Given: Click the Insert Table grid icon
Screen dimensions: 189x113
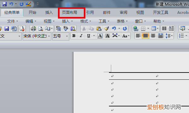Looking at the screenshot, I should [154, 29].
